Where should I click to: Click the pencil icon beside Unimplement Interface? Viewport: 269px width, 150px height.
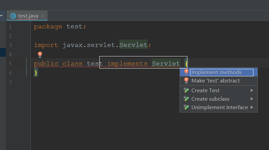click(x=186, y=107)
